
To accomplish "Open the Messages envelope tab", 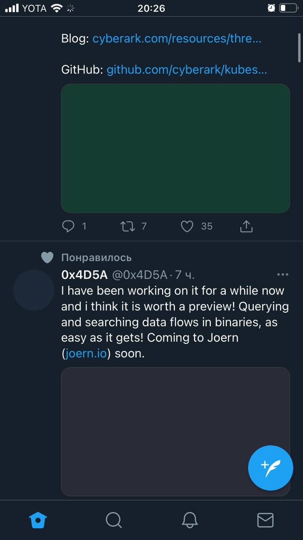I will coord(265,520).
